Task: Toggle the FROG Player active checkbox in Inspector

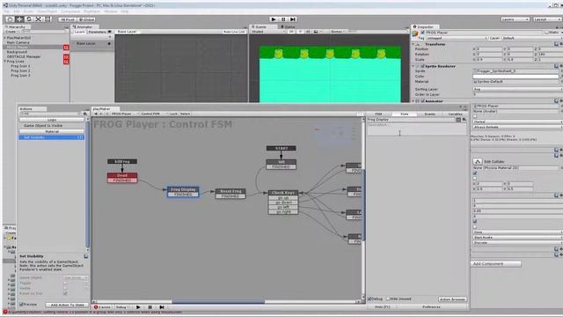Action: click(422, 33)
